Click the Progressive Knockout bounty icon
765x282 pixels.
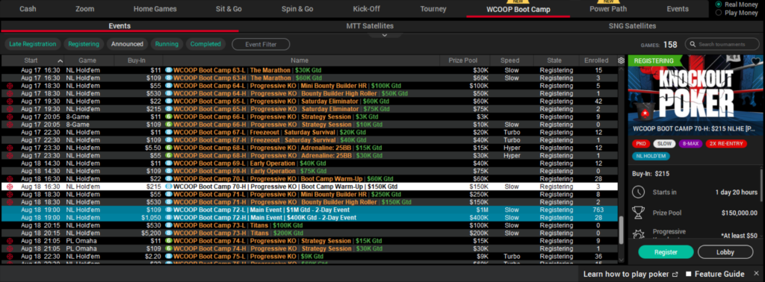[638, 234]
